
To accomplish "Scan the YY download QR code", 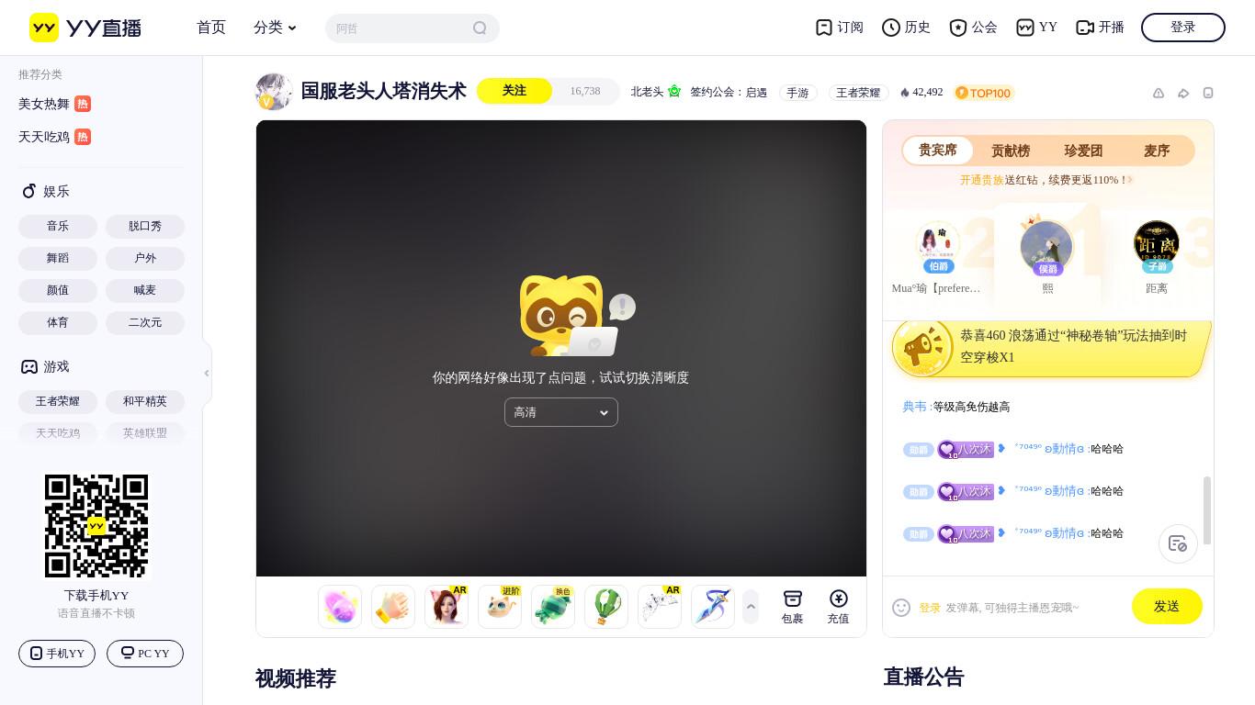I will 96,526.
